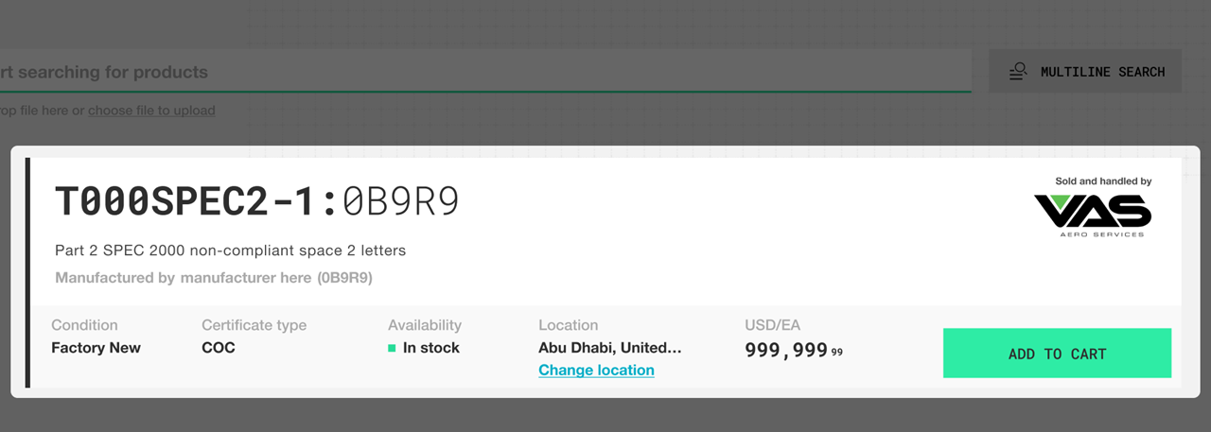This screenshot has width=1211, height=432.
Task: Click the truncated Abu Dhabi location text
Action: (610, 347)
